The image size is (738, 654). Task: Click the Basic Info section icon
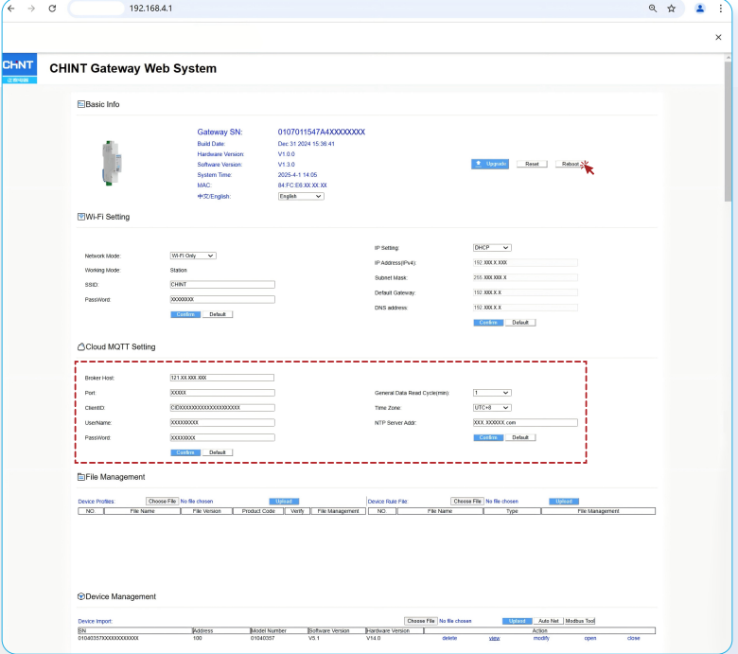coord(81,104)
